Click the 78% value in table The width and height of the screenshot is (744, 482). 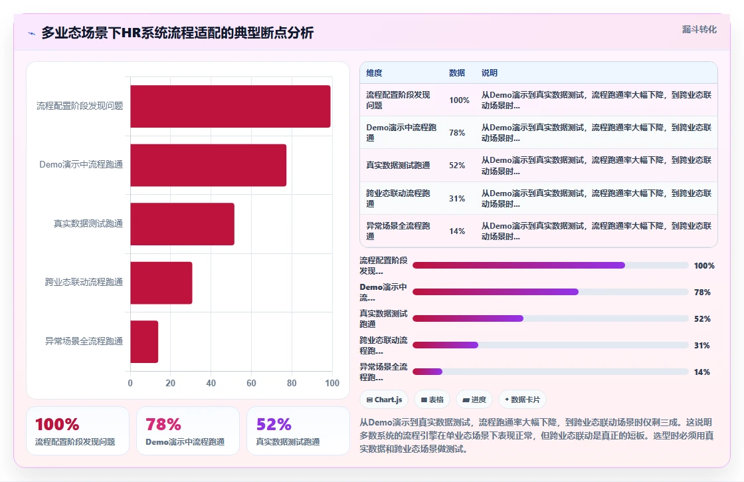(457, 132)
